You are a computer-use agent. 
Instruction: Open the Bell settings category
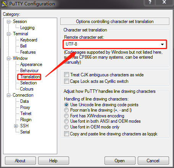point(23,46)
